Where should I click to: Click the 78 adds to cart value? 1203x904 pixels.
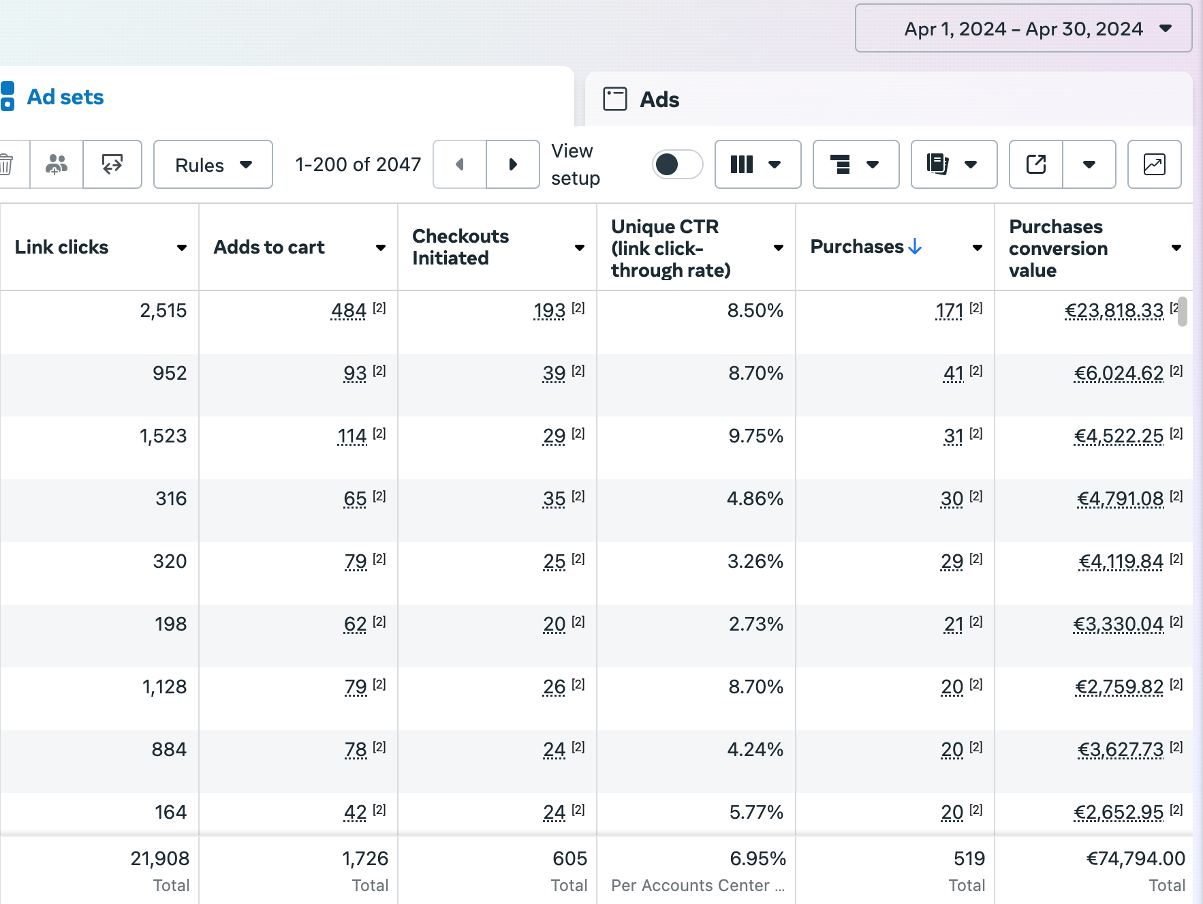[x=356, y=750]
